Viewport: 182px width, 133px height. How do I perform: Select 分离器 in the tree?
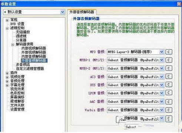coord(21,40)
